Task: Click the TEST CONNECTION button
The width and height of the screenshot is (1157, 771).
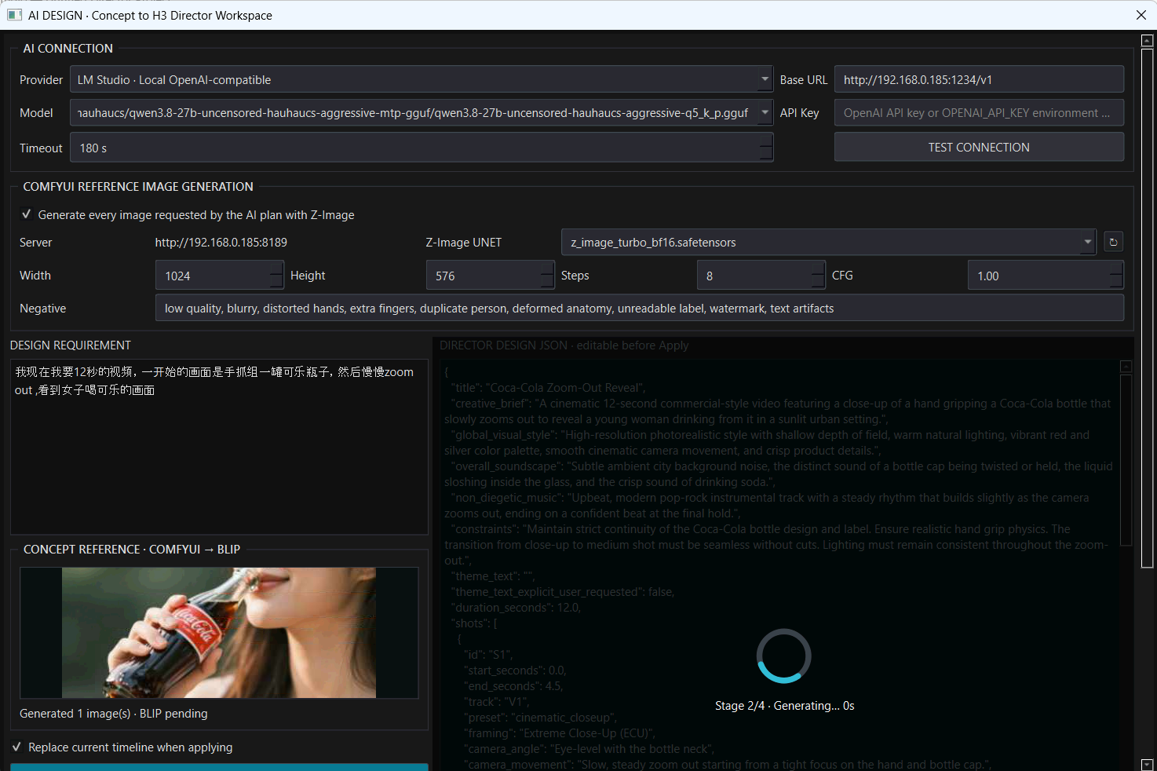Action: 979,147
